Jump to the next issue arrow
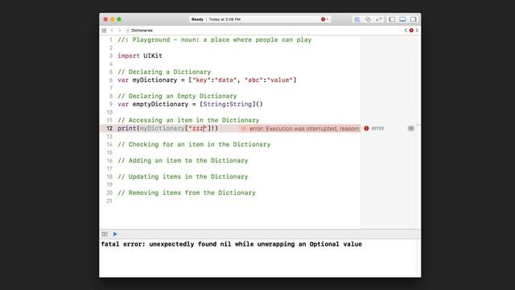This screenshot has height=290, width=515. [417, 31]
